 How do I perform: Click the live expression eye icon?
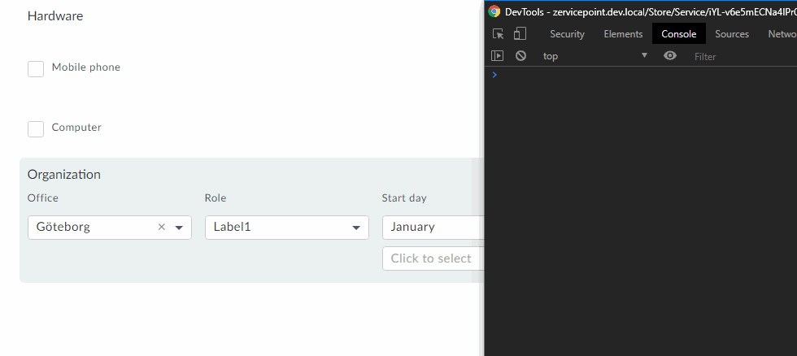point(670,56)
